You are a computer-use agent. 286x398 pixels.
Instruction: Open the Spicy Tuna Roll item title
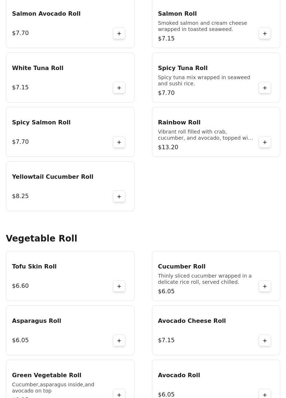tap(183, 68)
